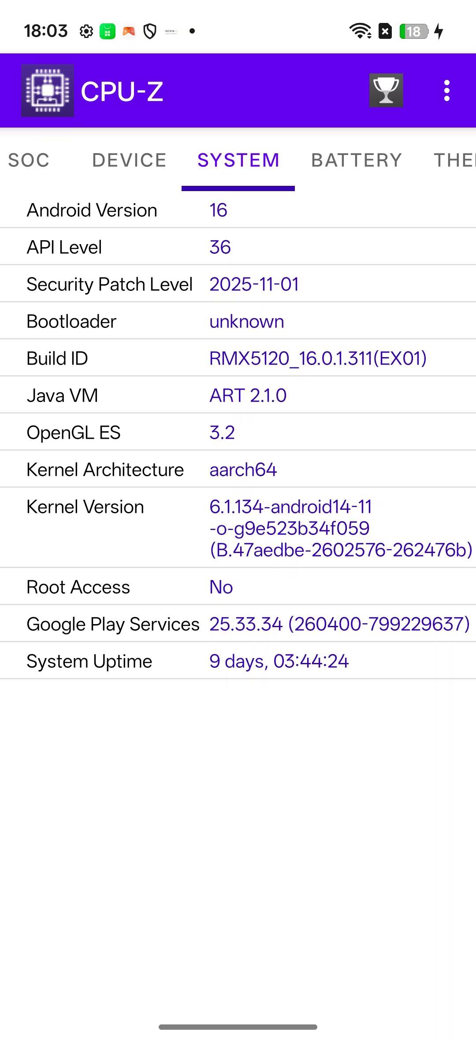Tap the bottom navigation gesture bar
Image resolution: width=476 pixels, height=1039 pixels.
pyautogui.click(x=238, y=1027)
